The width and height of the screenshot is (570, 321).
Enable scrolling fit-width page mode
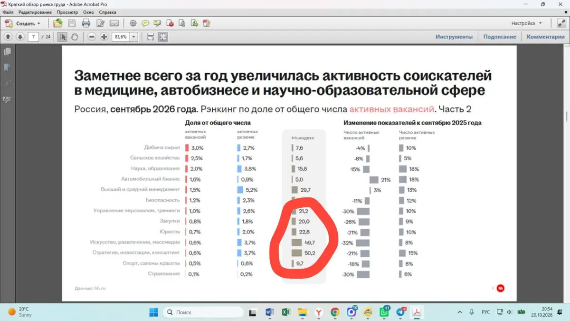click(151, 37)
